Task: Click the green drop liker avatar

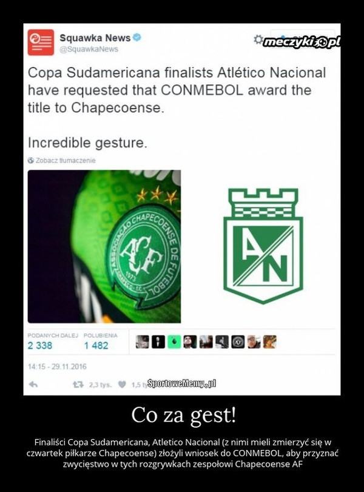Action: pos(174,342)
